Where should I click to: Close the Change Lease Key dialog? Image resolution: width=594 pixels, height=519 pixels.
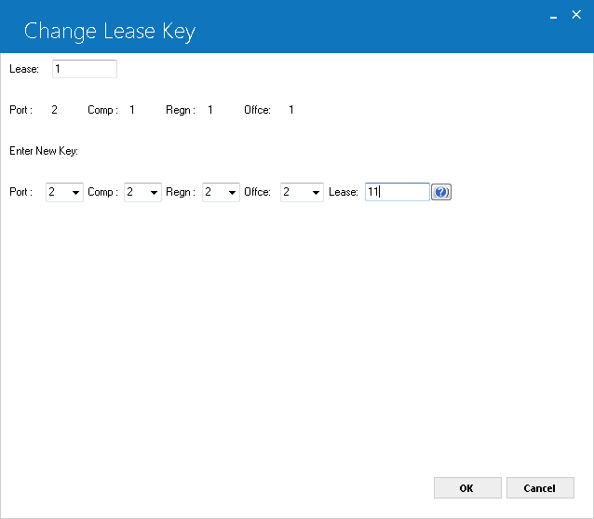576,15
